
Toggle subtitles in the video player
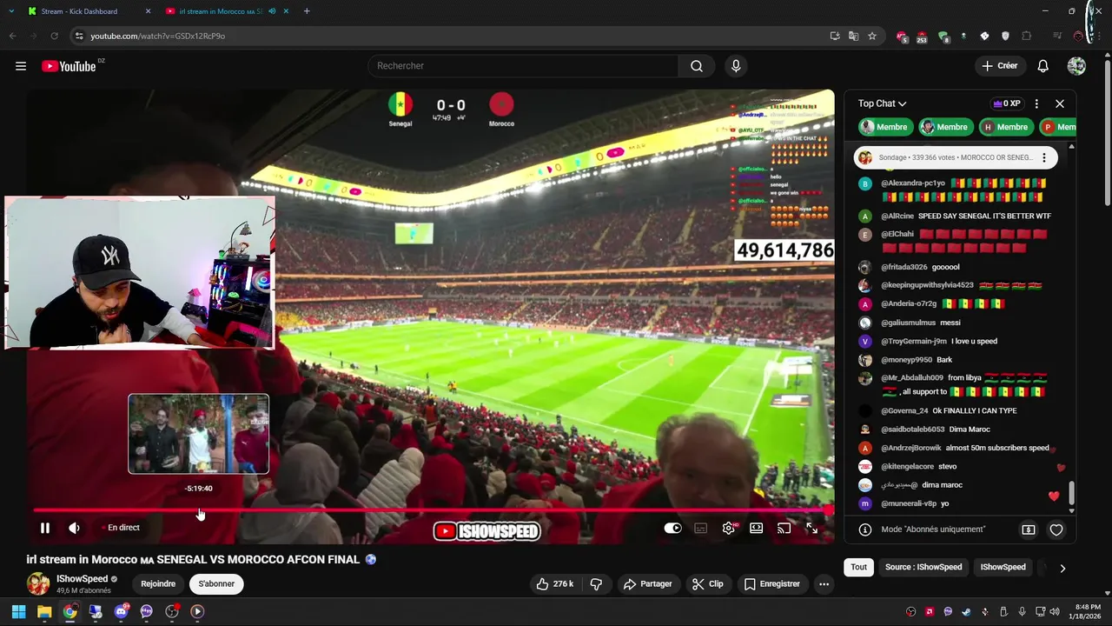point(701,528)
